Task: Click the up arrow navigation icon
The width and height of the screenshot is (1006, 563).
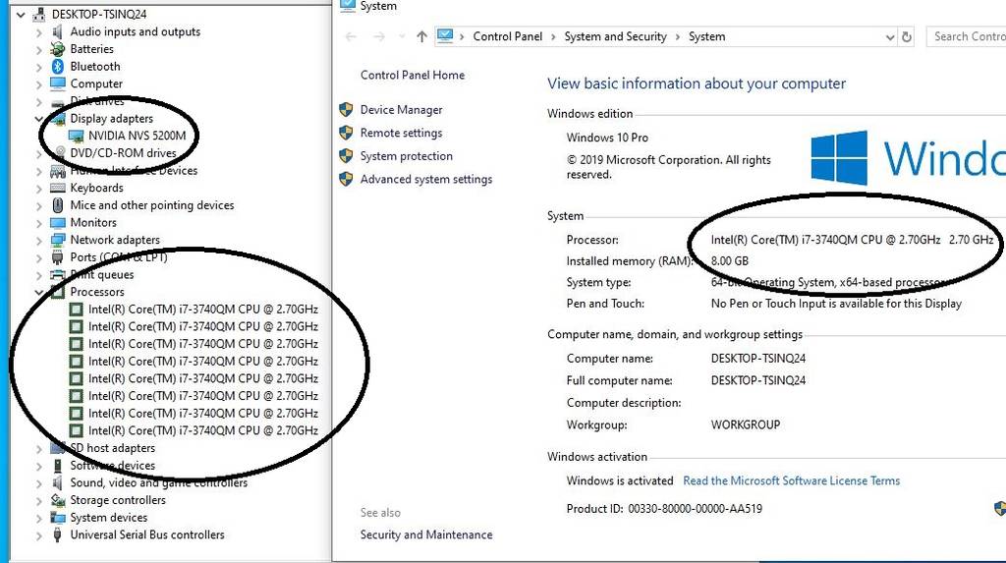Action: (421, 36)
